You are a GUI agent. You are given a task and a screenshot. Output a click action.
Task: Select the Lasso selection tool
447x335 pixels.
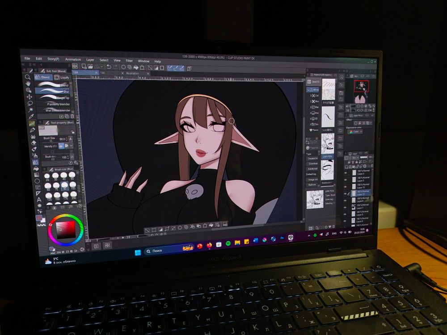(30, 103)
